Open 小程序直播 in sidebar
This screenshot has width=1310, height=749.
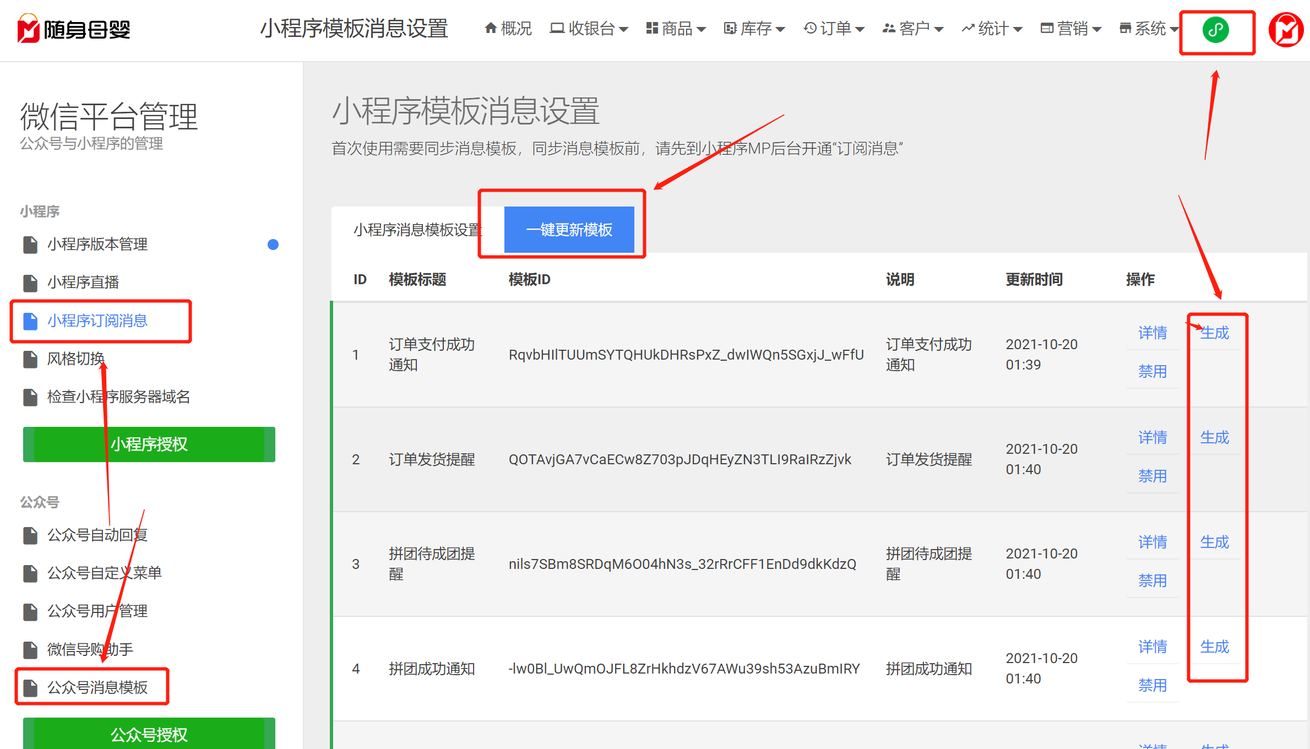(71, 282)
